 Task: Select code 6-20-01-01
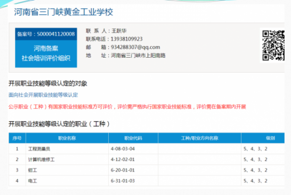point(123,170)
